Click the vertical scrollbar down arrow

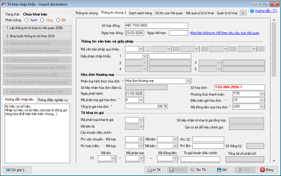point(273,161)
